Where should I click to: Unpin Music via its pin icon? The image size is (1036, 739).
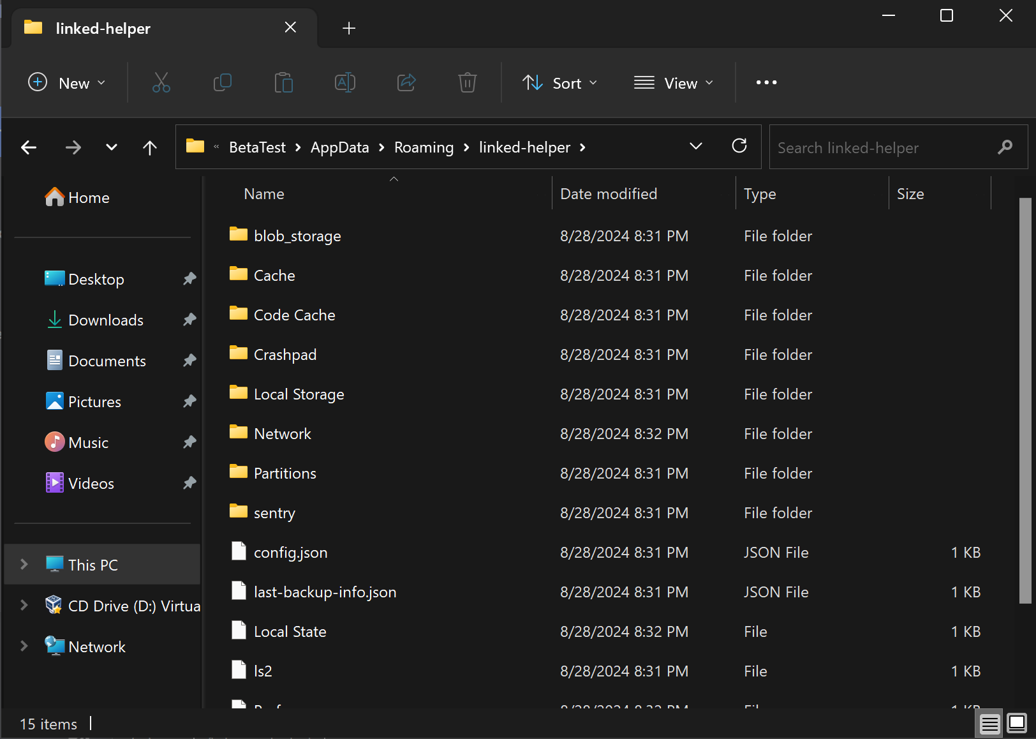coord(189,442)
